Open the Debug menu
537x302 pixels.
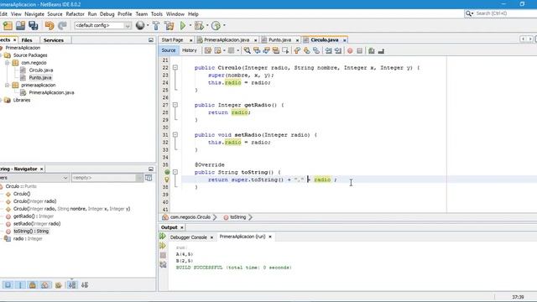coord(107,14)
